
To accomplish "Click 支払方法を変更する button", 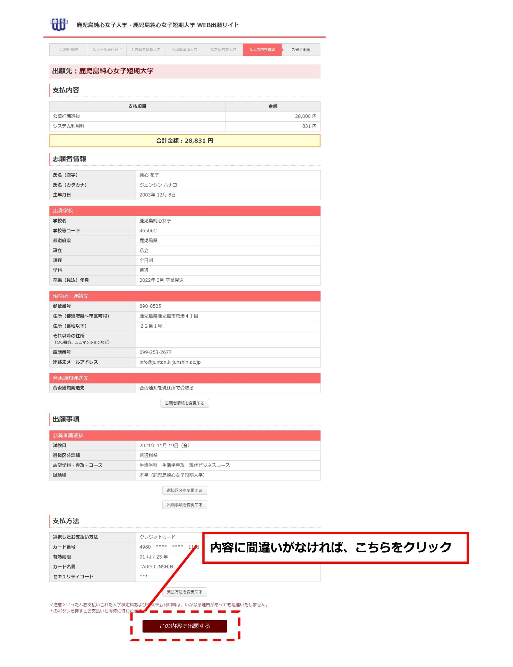I will tap(185, 592).
